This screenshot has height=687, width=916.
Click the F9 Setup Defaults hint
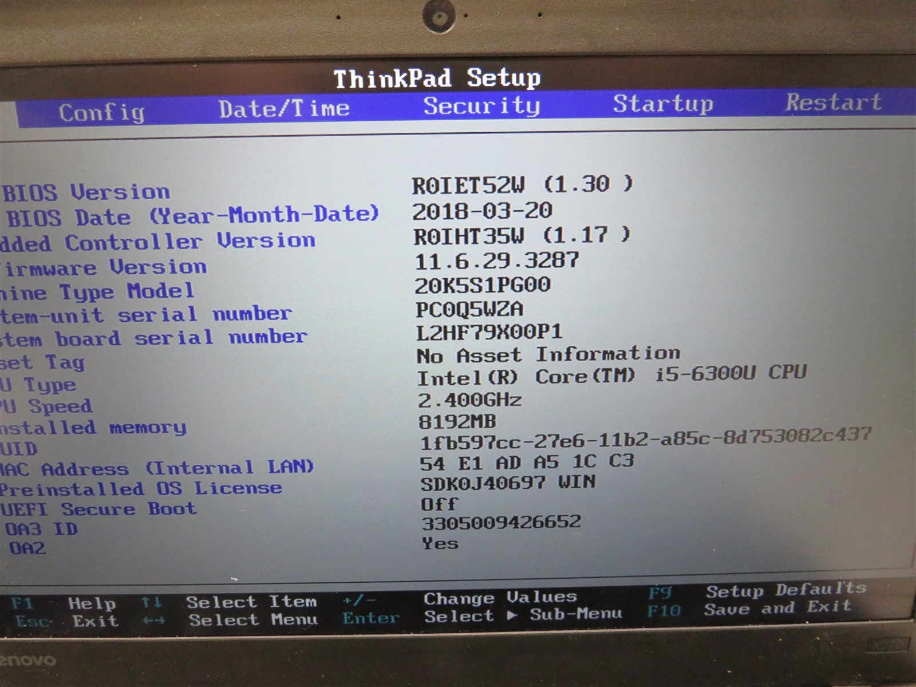pos(757,591)
